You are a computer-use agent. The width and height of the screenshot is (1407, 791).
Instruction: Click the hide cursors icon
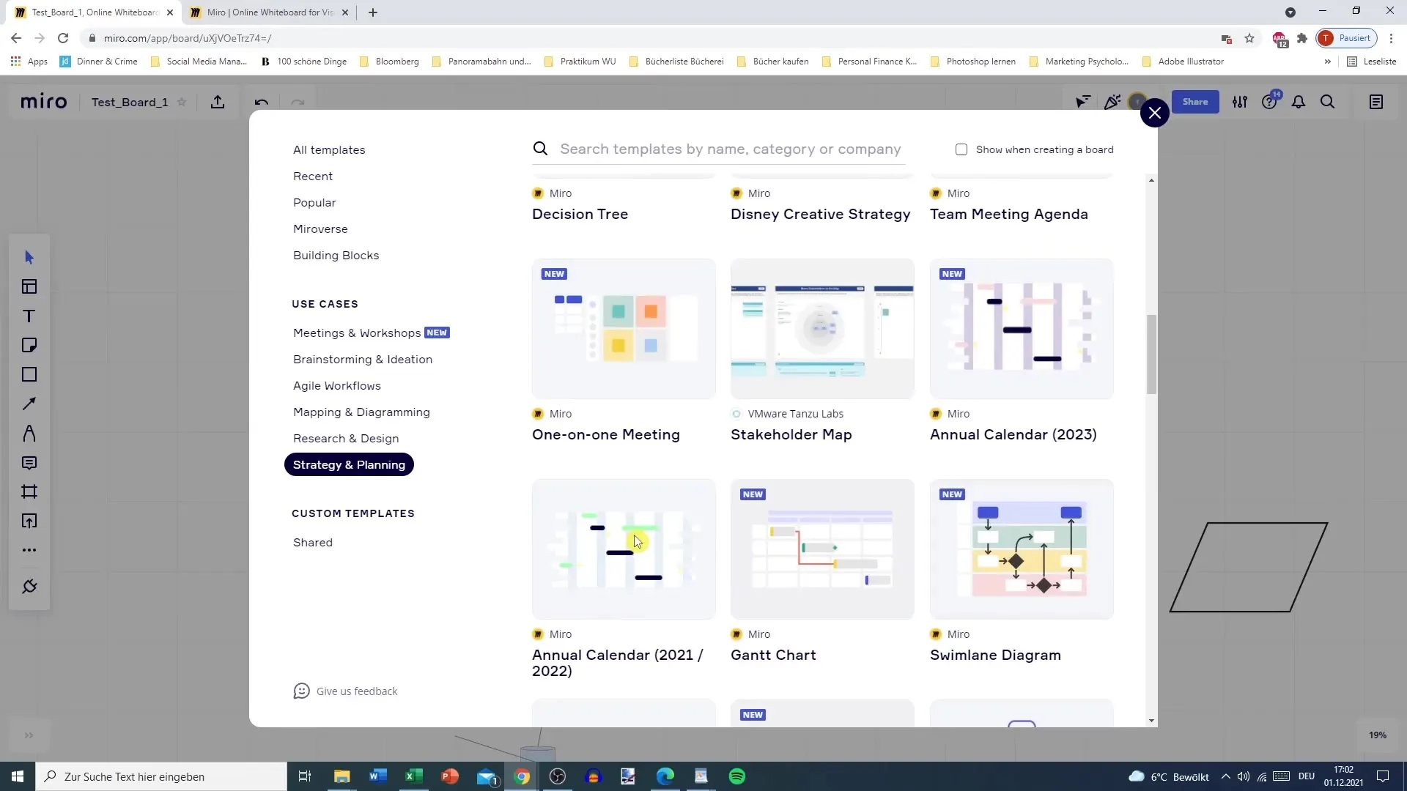tap(1082, 102)
